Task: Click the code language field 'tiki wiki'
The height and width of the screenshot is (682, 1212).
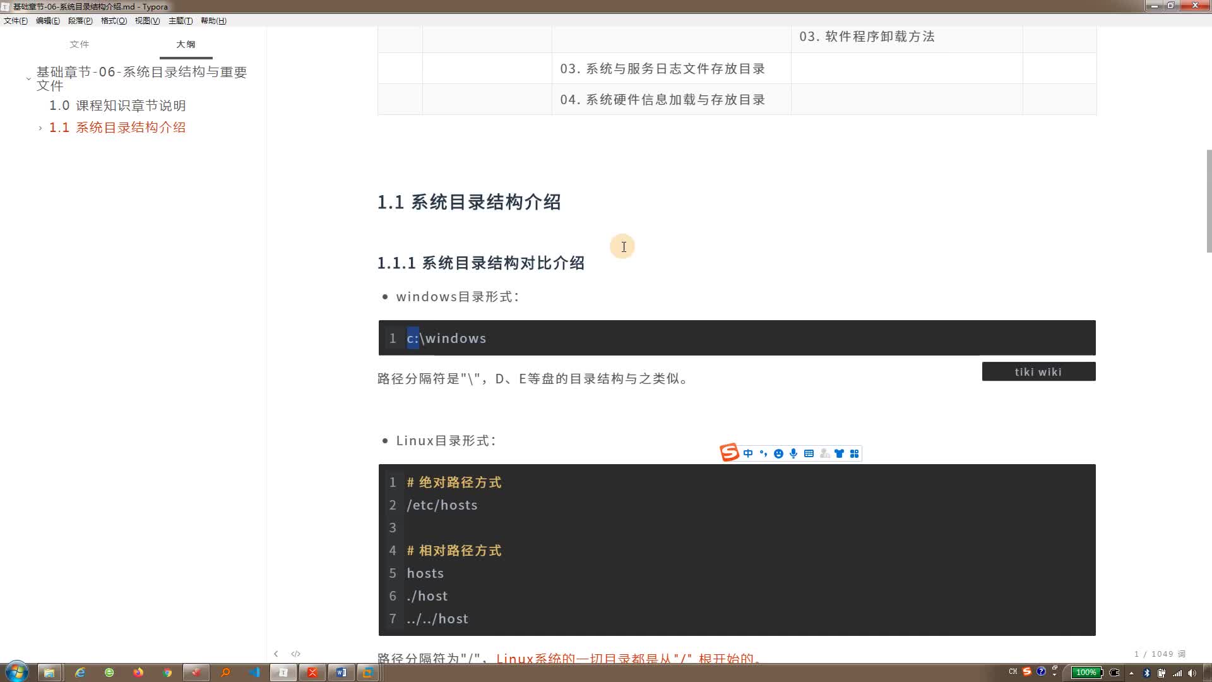Action: (1038, 372)
